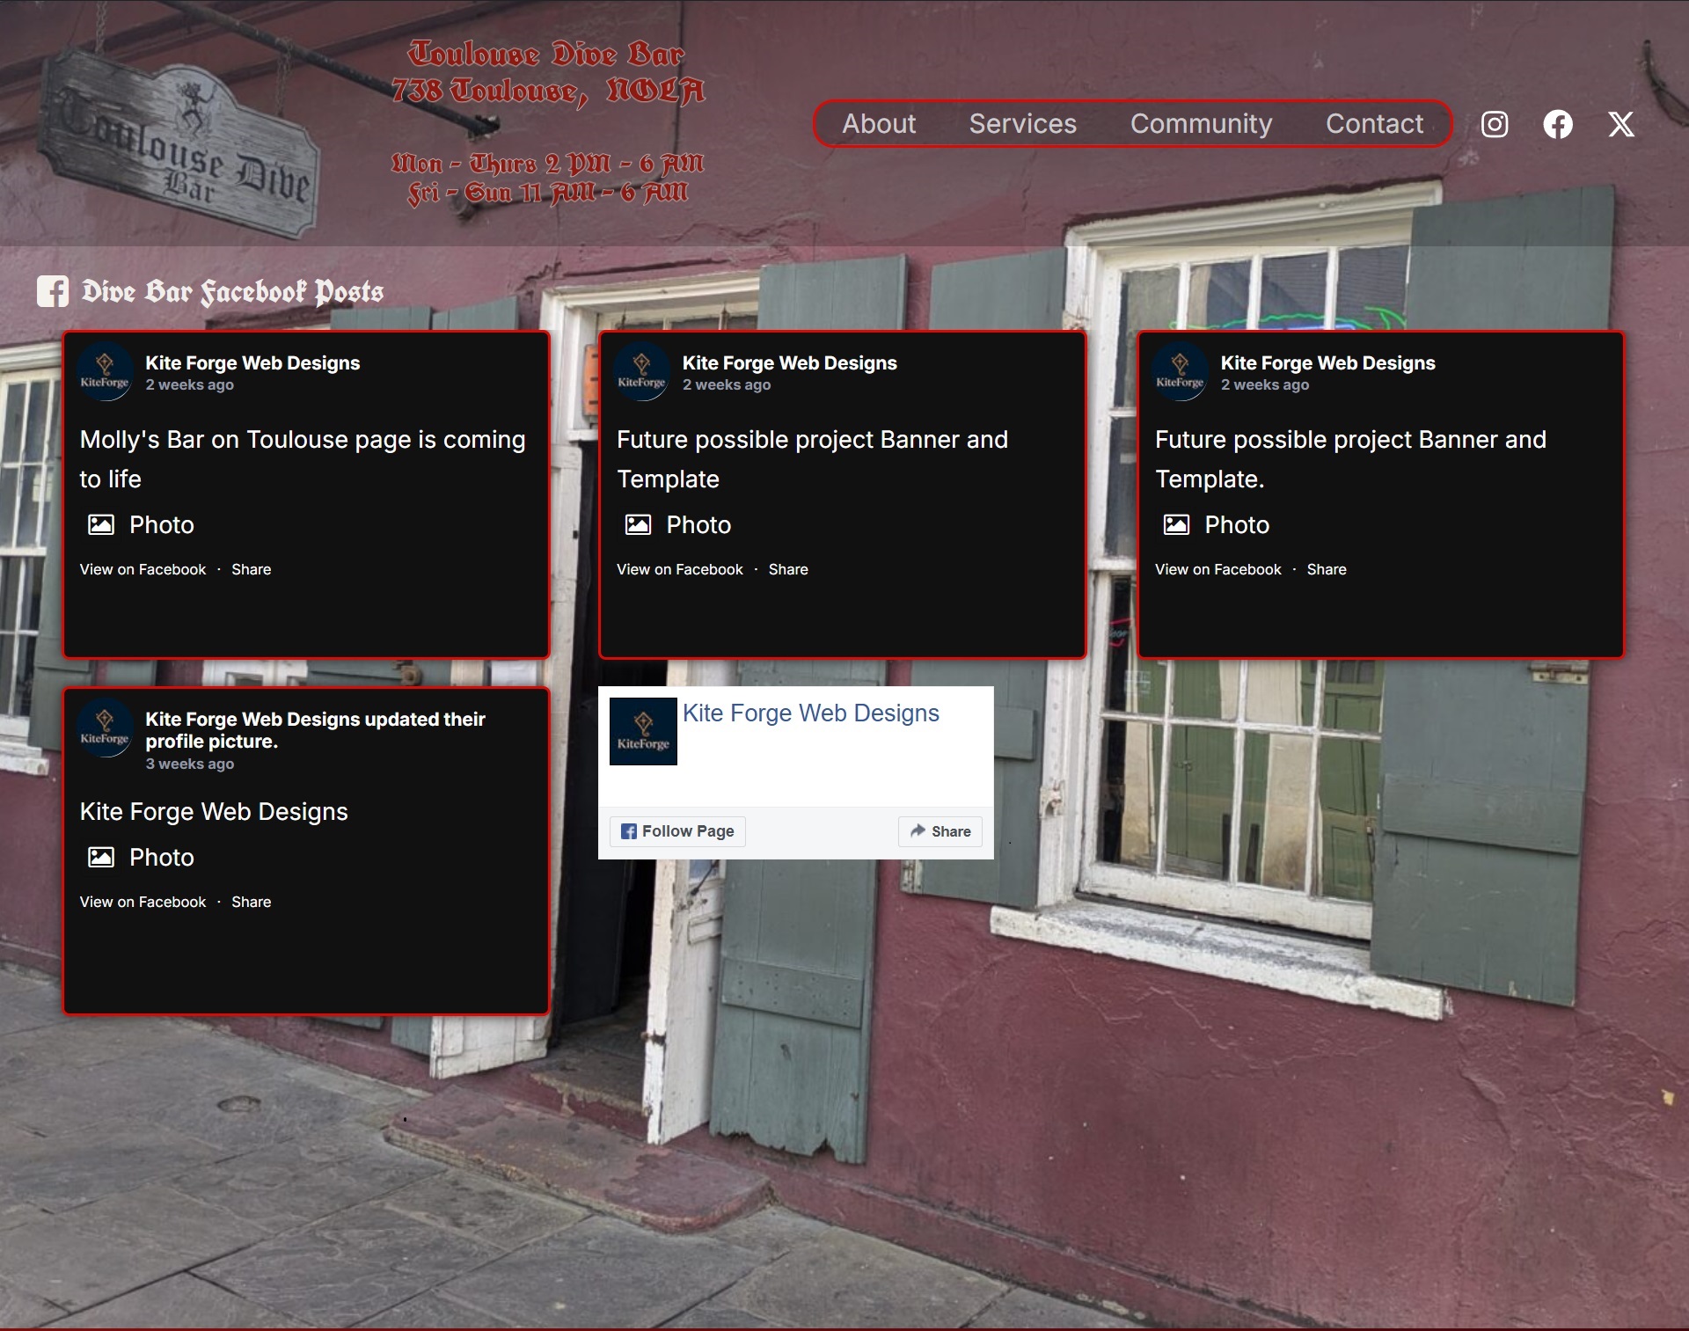
Task: Go to the Community page
Action: (1201, 124)
